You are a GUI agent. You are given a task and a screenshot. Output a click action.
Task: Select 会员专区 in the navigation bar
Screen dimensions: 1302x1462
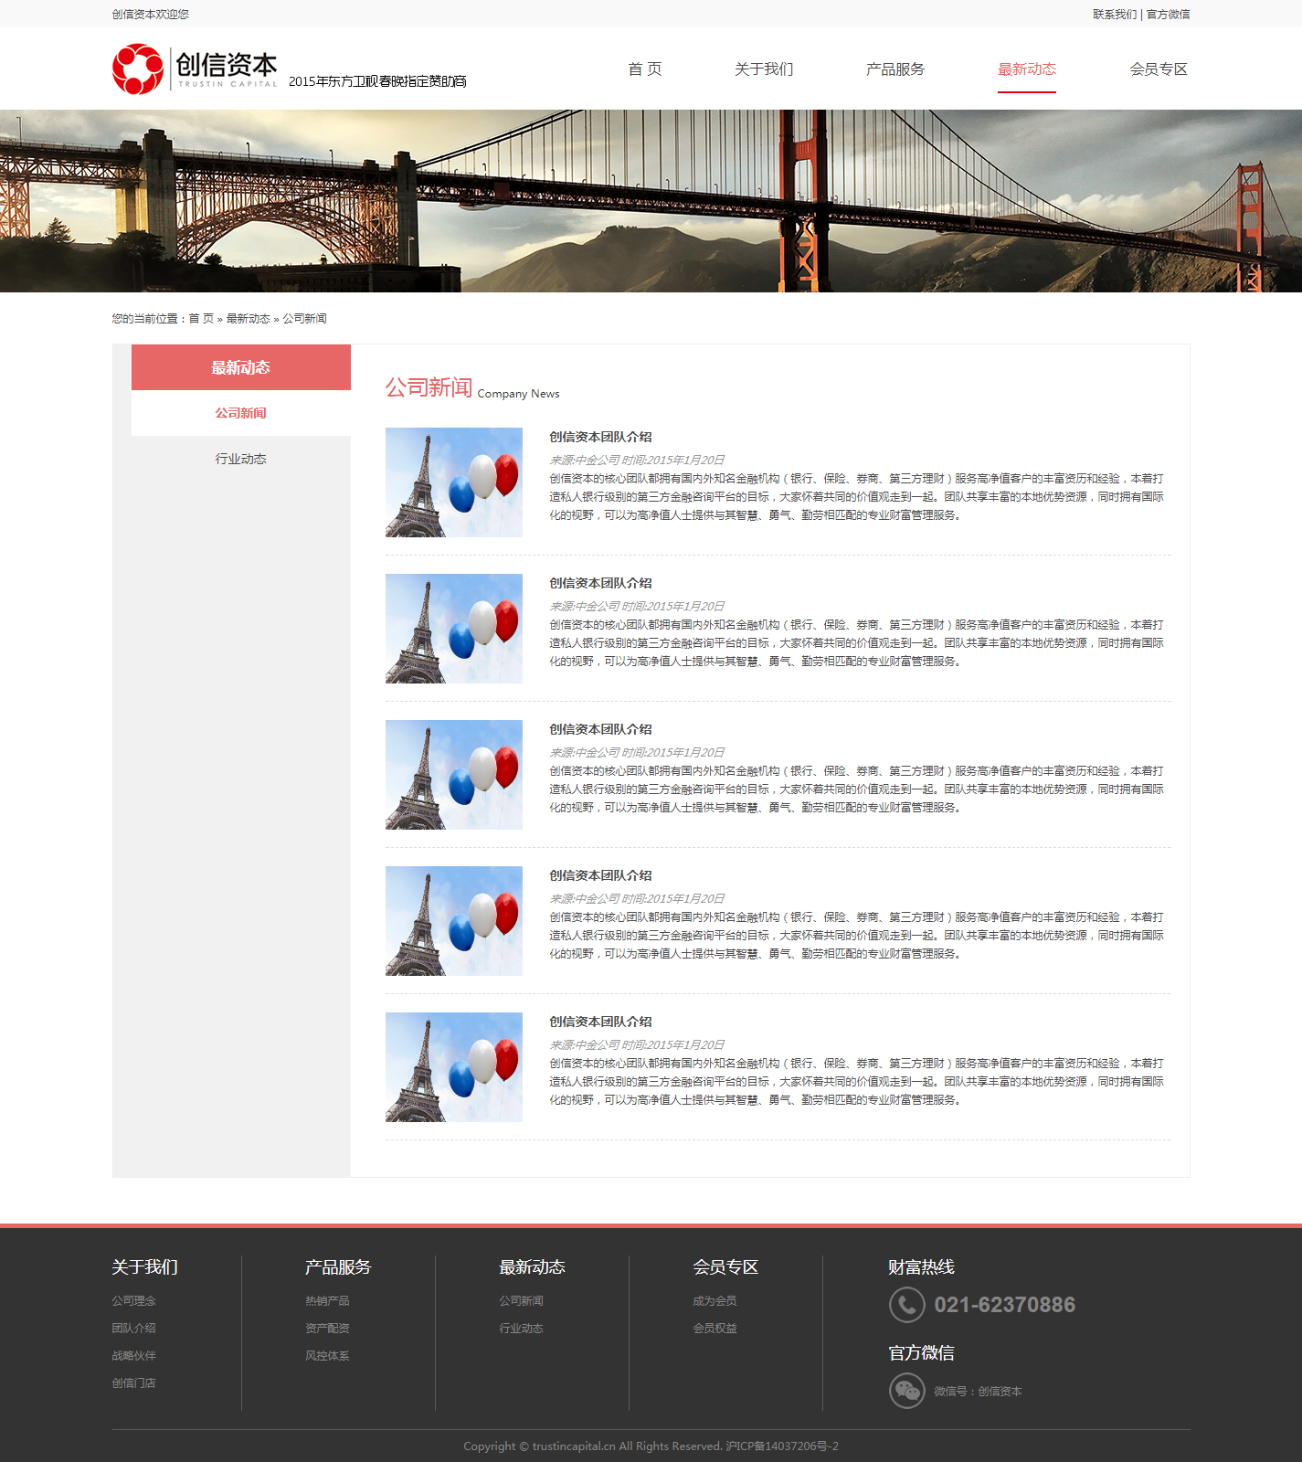(1158, 69)
